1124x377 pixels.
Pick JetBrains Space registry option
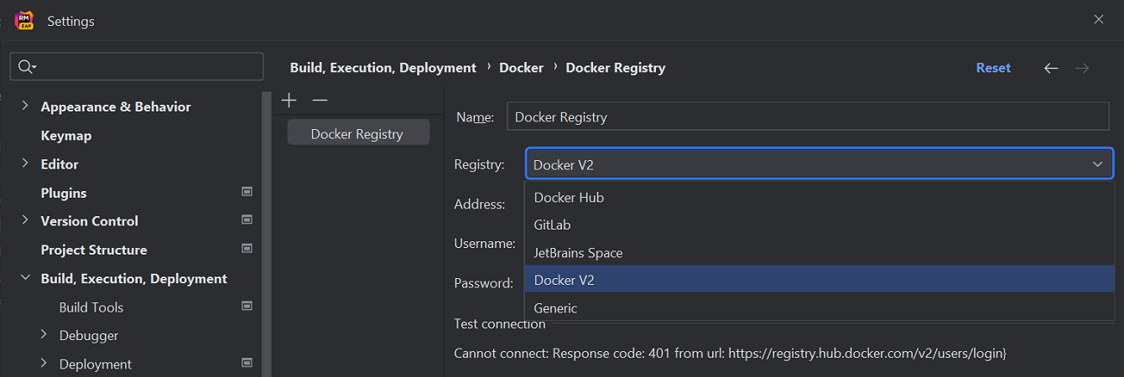coord(578,252)
